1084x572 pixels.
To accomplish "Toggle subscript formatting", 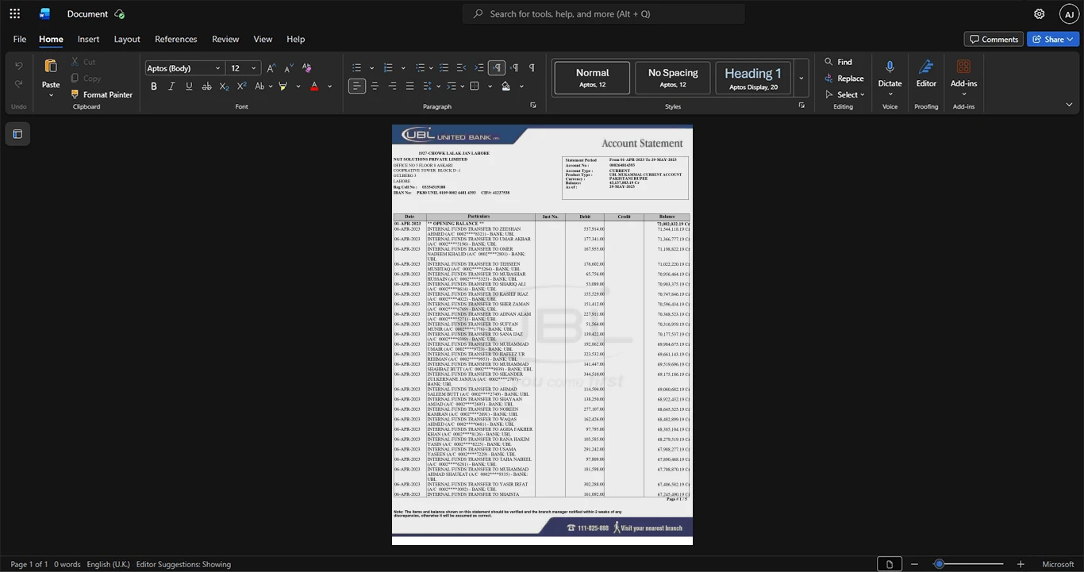I will coord(224,86).
